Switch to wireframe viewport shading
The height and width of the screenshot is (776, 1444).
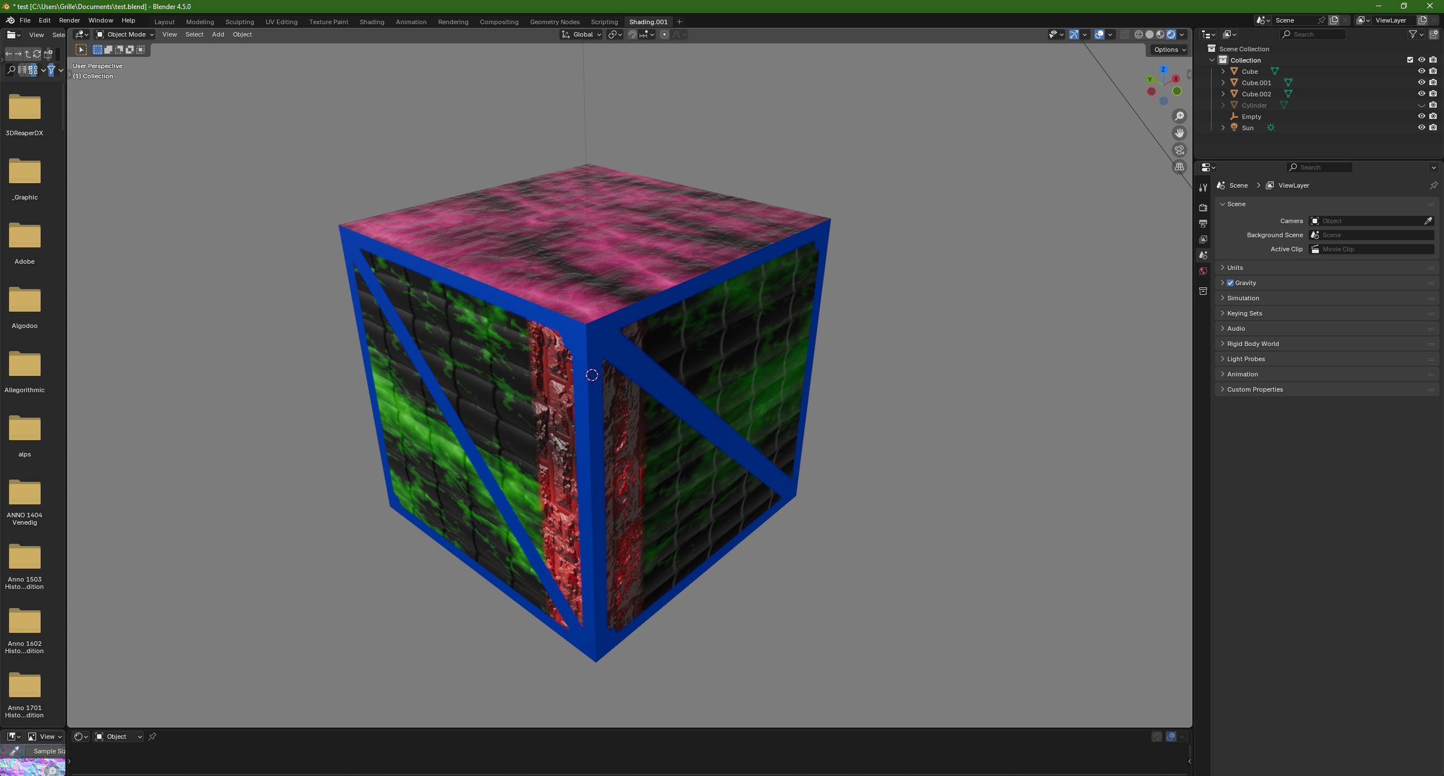(x=1138, y=34)
